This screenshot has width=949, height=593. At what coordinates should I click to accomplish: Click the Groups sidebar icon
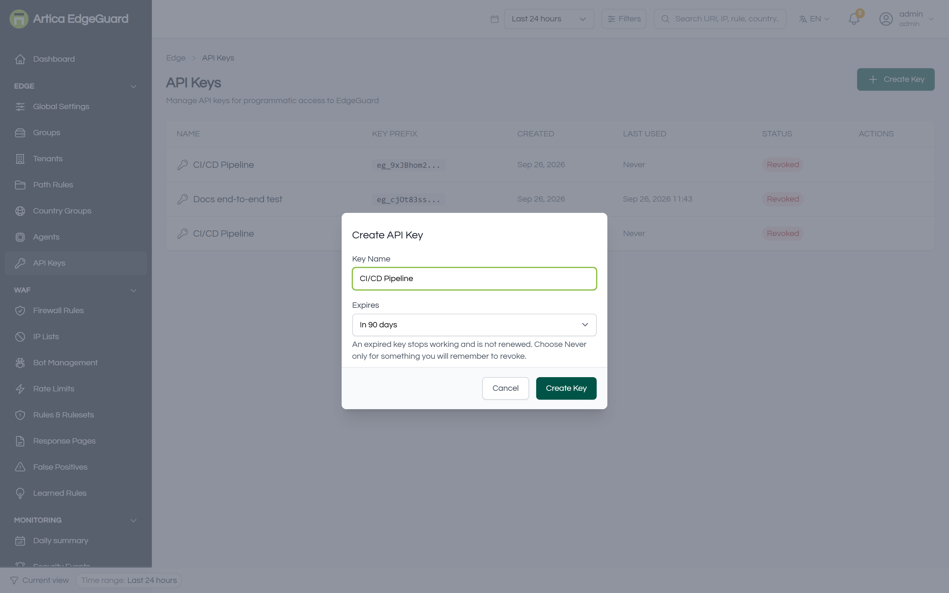(20, 133)
